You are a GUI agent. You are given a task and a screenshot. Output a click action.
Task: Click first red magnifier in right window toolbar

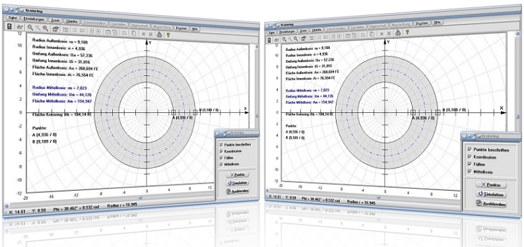pyautogui.click(x=284, y=39)
